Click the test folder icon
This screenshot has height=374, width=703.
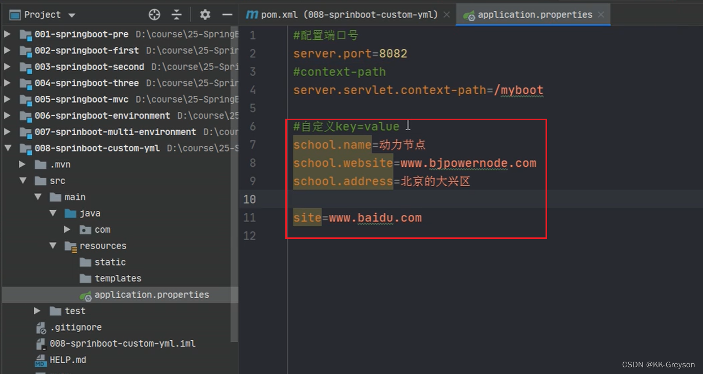pyautogui.click(x=56, y=311)
